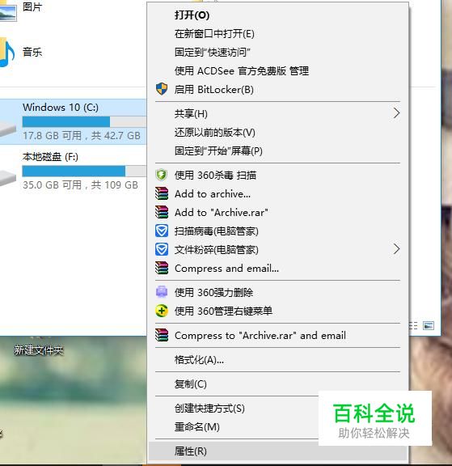The width and height of the screenshot is (452, 466).
Task: Click the F: drive usage bar
Action: coord(84,171)
